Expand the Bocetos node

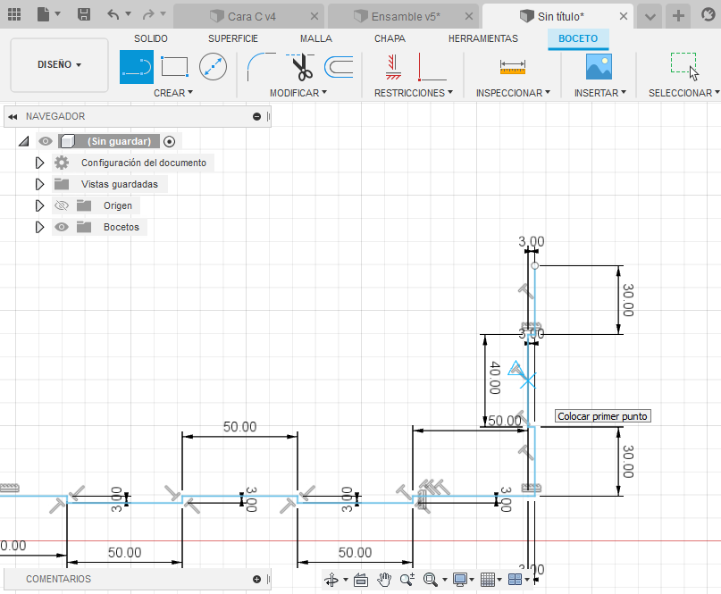tap(39, 227)
